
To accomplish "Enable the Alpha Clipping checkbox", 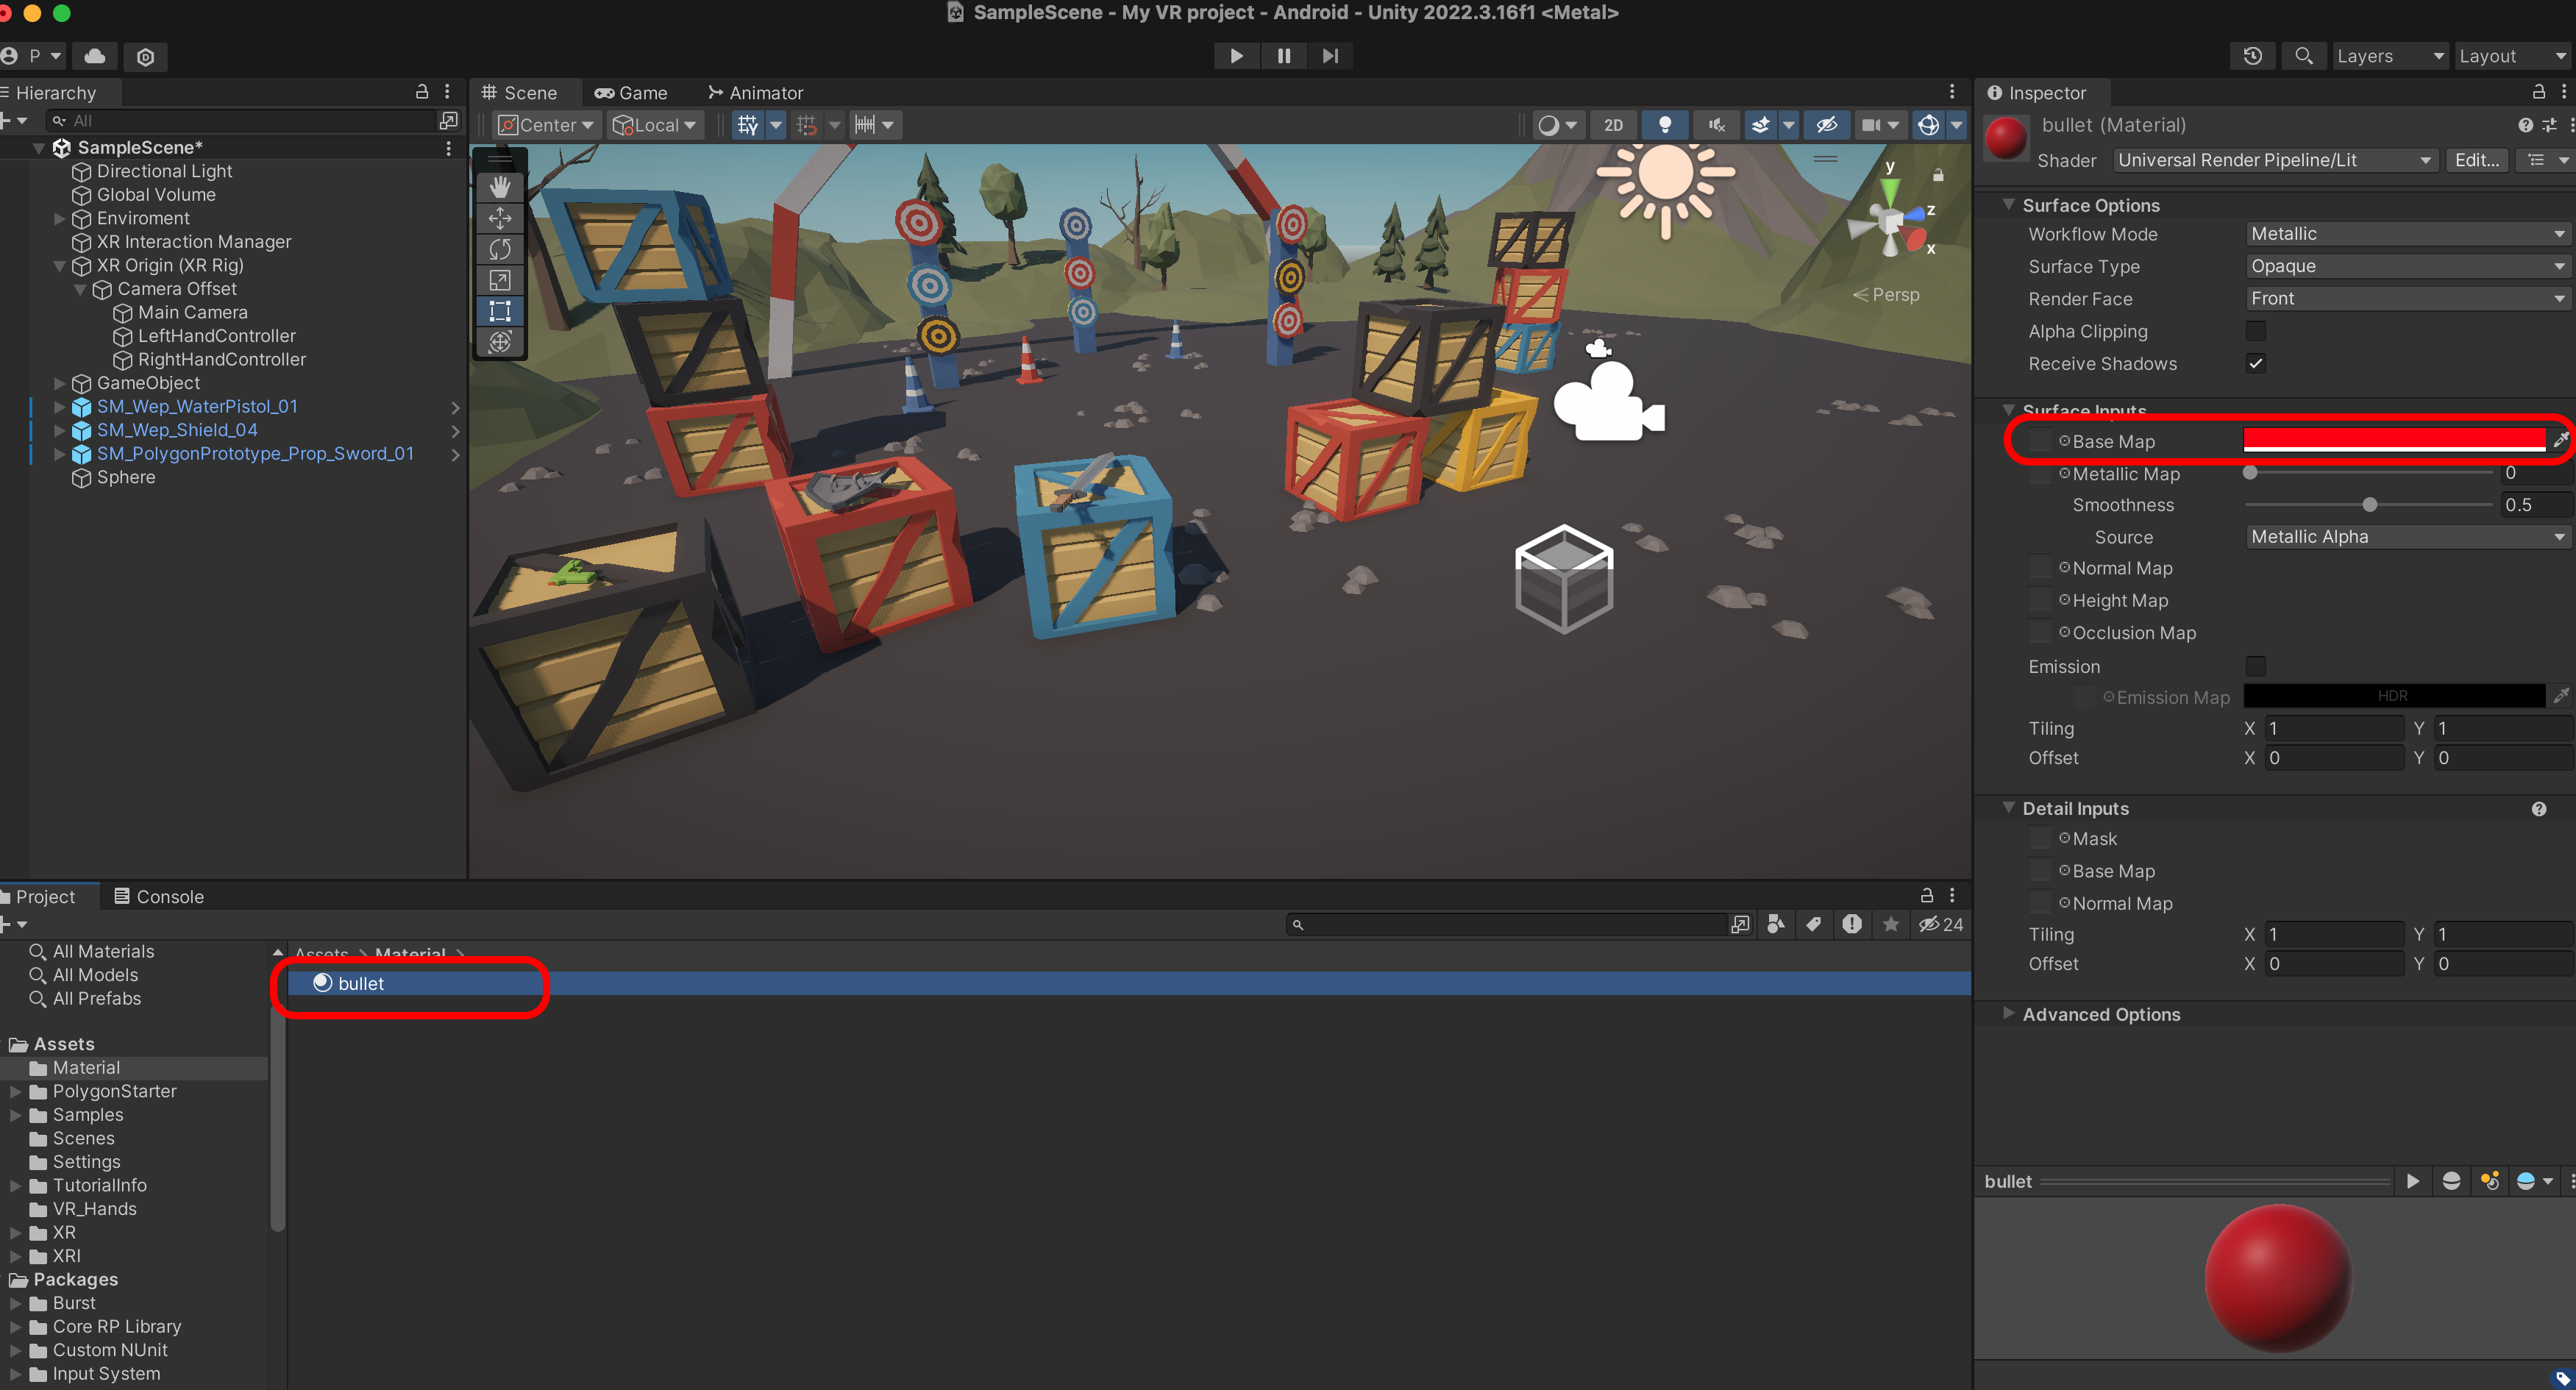I will [x=2256, y=331].
